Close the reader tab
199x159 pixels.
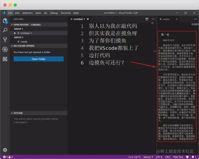(177, 19)
